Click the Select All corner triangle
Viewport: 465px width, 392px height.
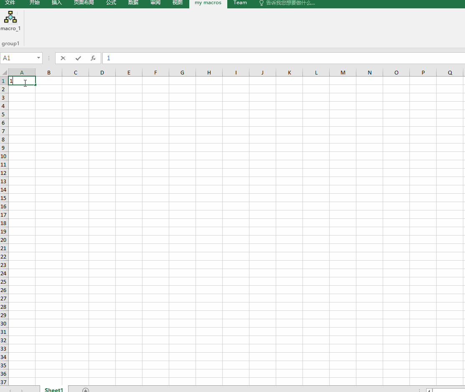pyautogui.click(x=4, y=72)
